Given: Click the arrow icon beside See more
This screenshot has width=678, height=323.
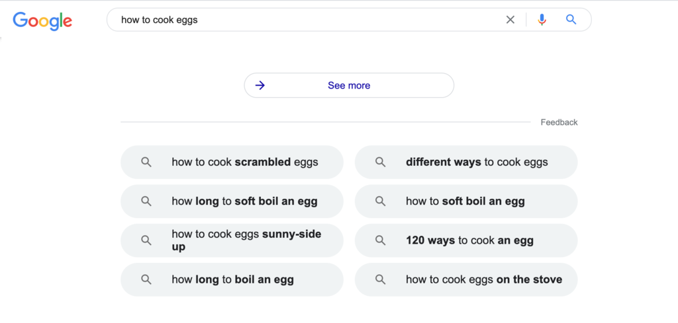Looking at the screenshot, I should click(x=260, y=85).
